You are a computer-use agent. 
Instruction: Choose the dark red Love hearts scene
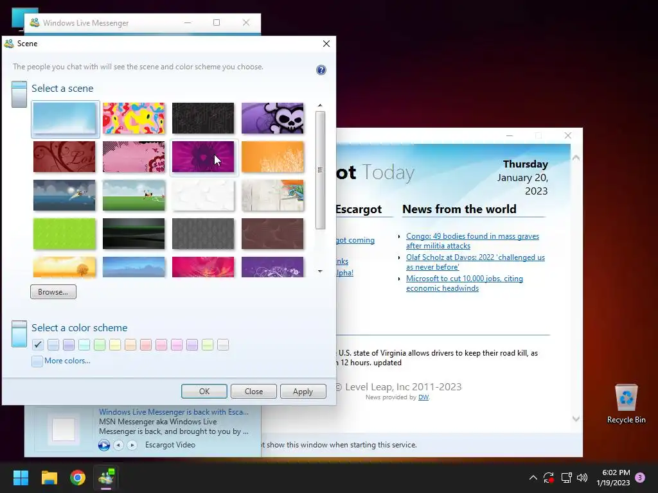pos(65,157)
